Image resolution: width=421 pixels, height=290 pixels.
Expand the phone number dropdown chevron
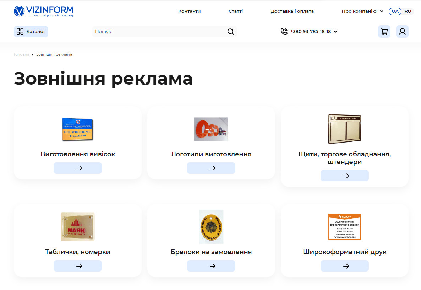click(x=335, y=32)
